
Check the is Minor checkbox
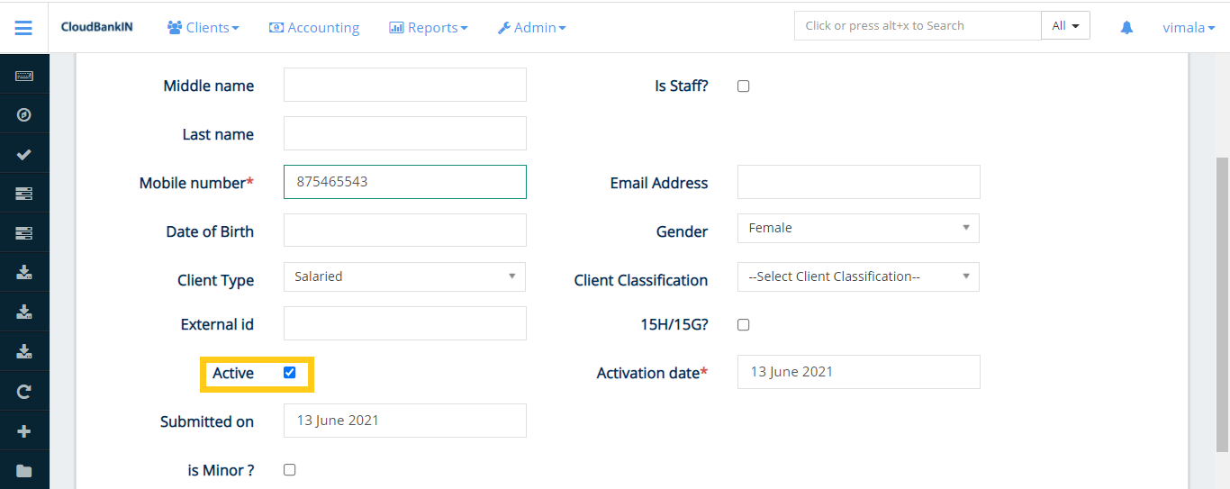289,470
